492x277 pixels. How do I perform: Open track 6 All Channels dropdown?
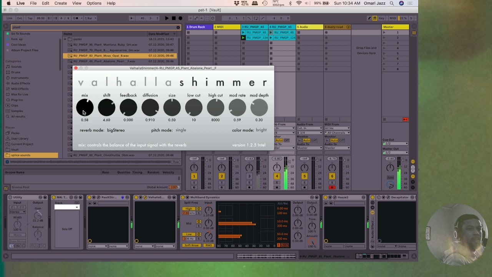[x=337, y=133]
